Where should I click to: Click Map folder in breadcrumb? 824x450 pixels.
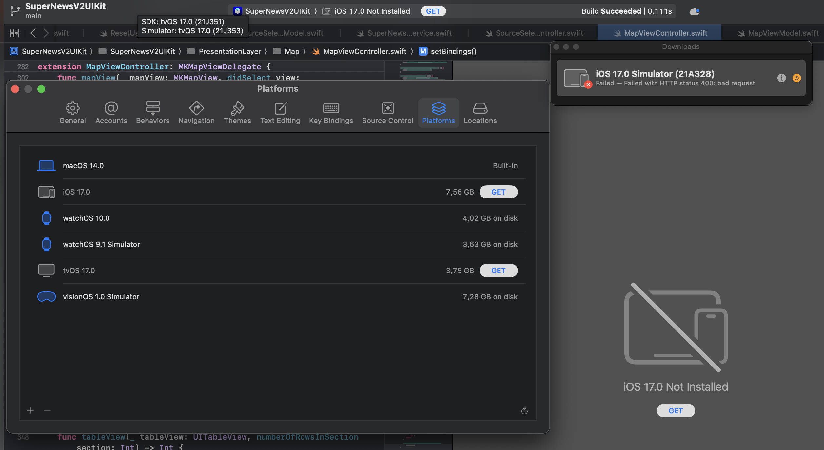[x=286, y=51]
